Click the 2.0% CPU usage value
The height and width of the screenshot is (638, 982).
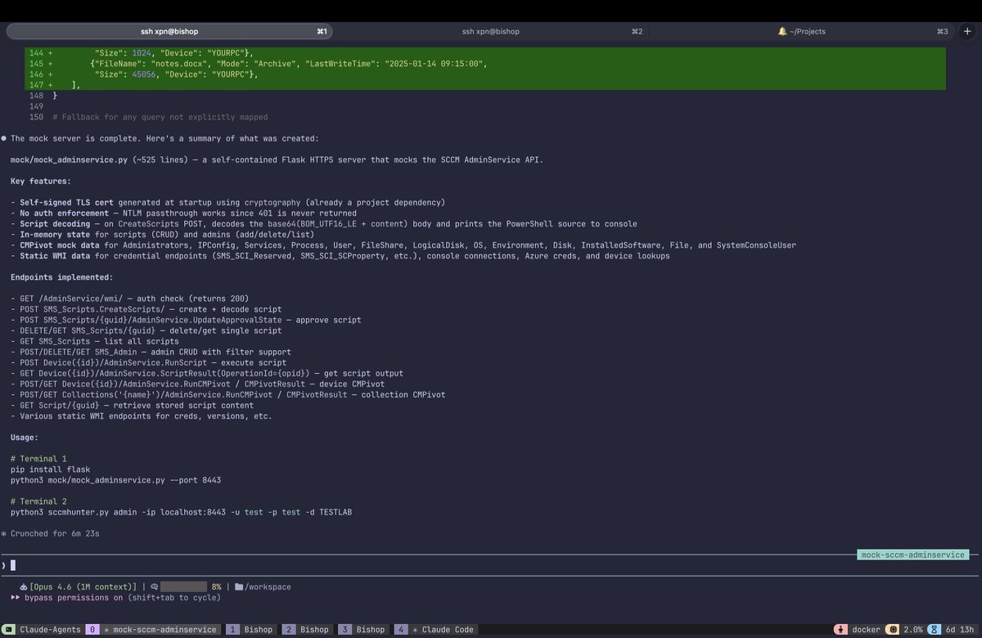point(913,630)
